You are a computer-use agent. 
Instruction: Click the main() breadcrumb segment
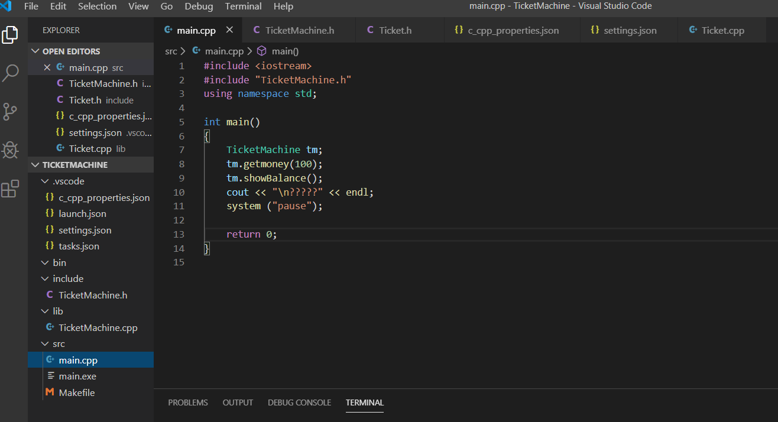click(286, 51)
